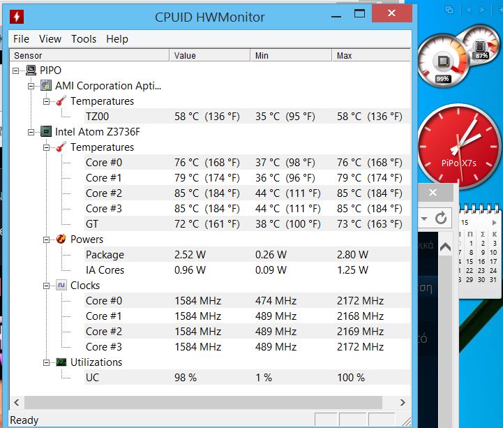This screenshot has width=503, height=428.
Task: Click the horizontal scrollbar thumb
Action: (203, 402)
